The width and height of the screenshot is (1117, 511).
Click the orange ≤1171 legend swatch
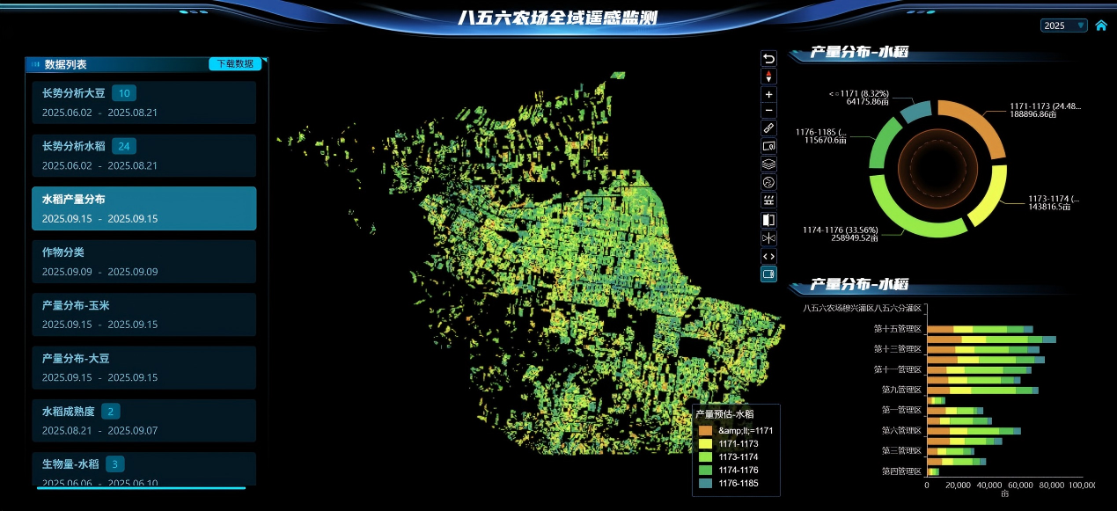[x=705, y=430]
